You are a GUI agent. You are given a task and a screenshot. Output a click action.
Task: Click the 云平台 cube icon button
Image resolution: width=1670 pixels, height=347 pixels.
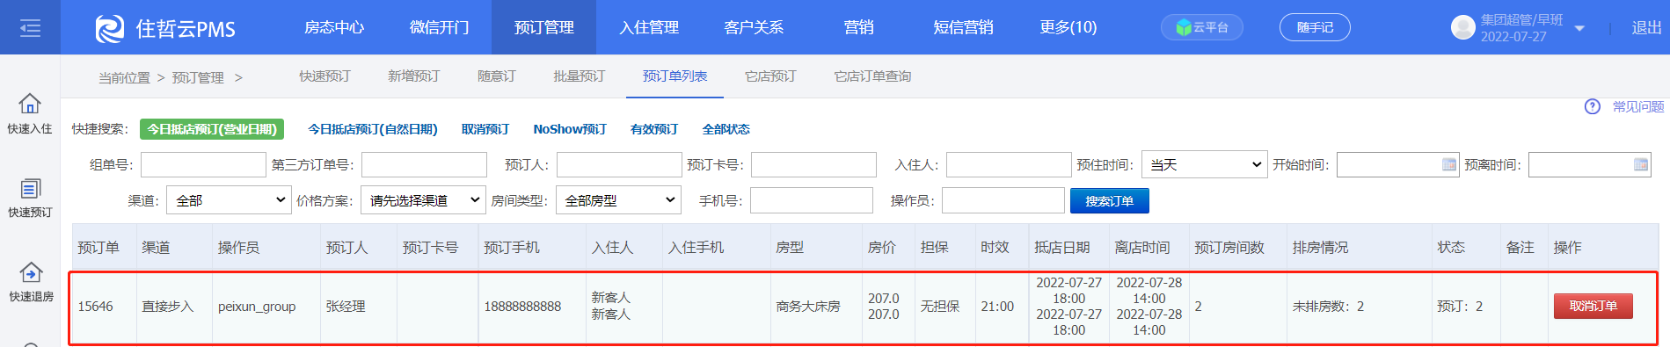click(x=1202, y=27)
